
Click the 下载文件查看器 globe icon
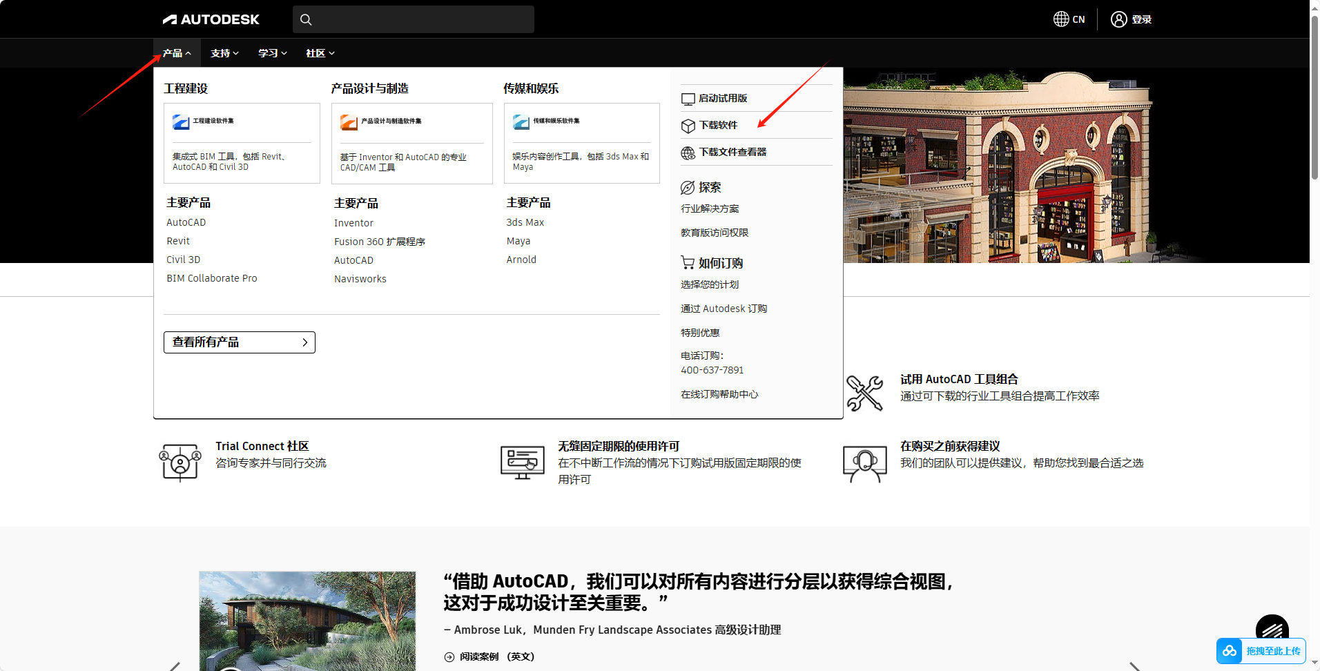(688, 153)
